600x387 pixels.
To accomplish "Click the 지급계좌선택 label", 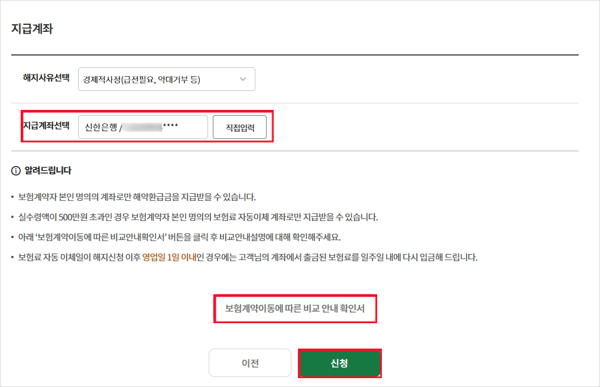I will [46, 125].
